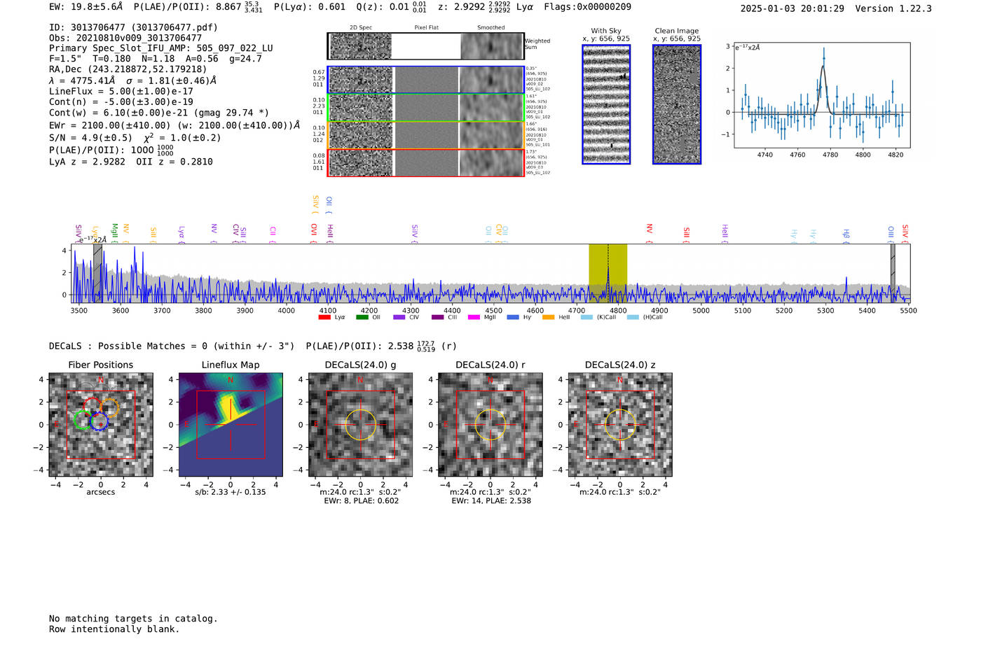Click the Gaussian emission line fit plot
Screen dimensions: 981x667
coord(822,95)
